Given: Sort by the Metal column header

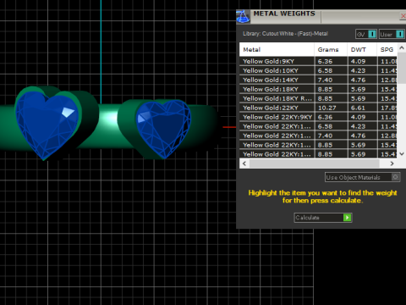Looking at the screenshot, I should point(277,50).
